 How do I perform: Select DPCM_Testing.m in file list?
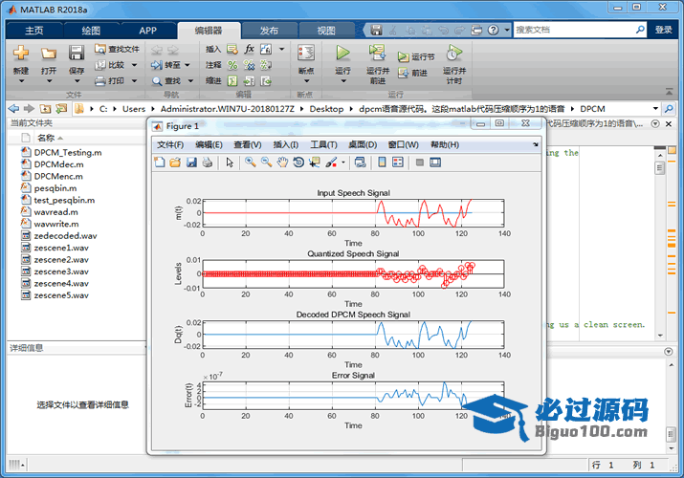[67, 152]
